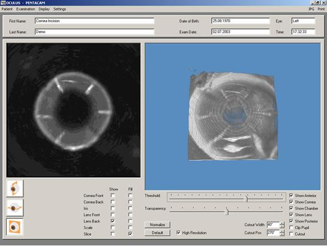327x246 pixels.
Task: Click the Transparency slider handle
Action: (x=227, y=212)
